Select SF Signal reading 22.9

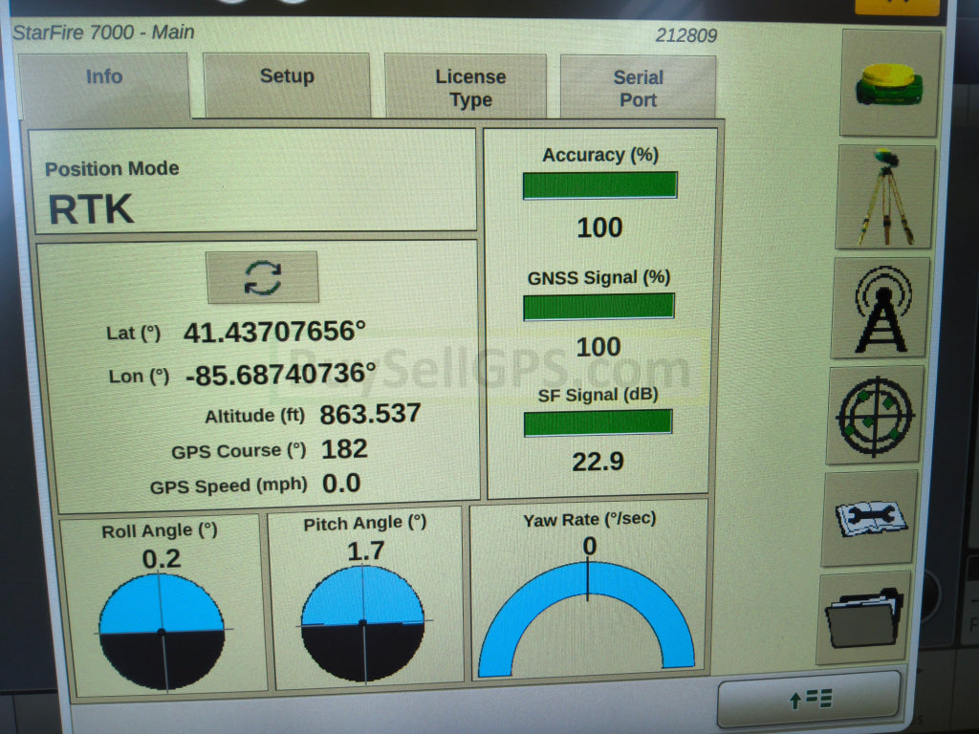click(x=598, y=462)
